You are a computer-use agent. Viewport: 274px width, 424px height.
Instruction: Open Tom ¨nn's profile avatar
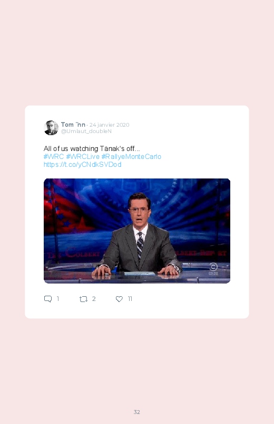[51, 128]
